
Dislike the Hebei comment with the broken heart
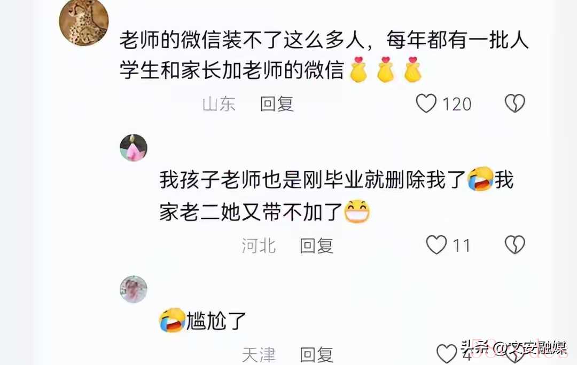coord(514,245)
